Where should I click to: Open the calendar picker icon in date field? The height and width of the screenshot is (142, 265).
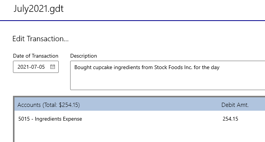pyautogui.click(x=53, y=67)
